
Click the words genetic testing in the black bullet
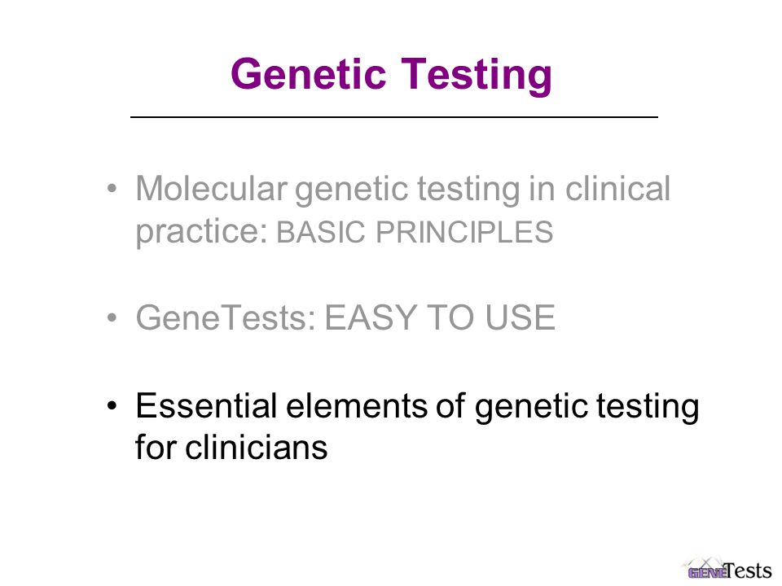pyautogui.click(x=586, y=408)
